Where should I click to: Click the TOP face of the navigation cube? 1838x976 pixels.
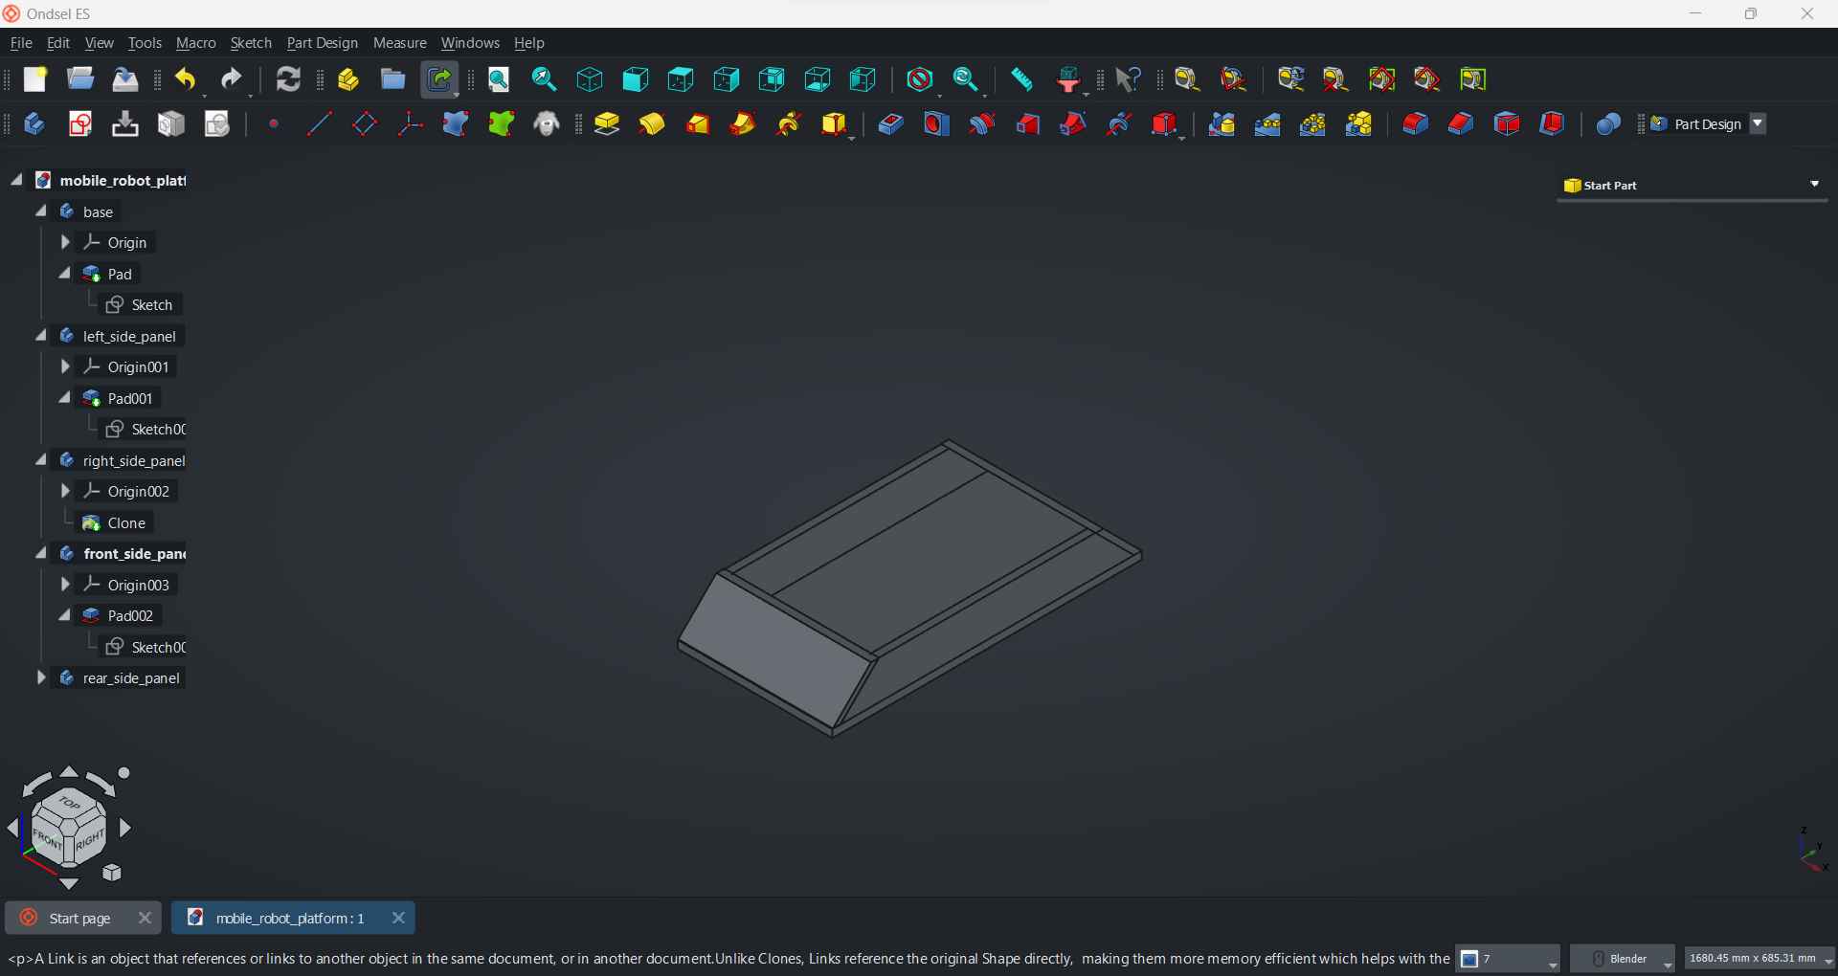point(70,803)
